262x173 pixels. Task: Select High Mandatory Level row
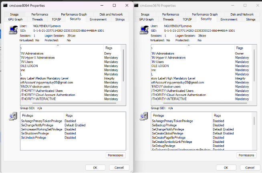point(202,78)
